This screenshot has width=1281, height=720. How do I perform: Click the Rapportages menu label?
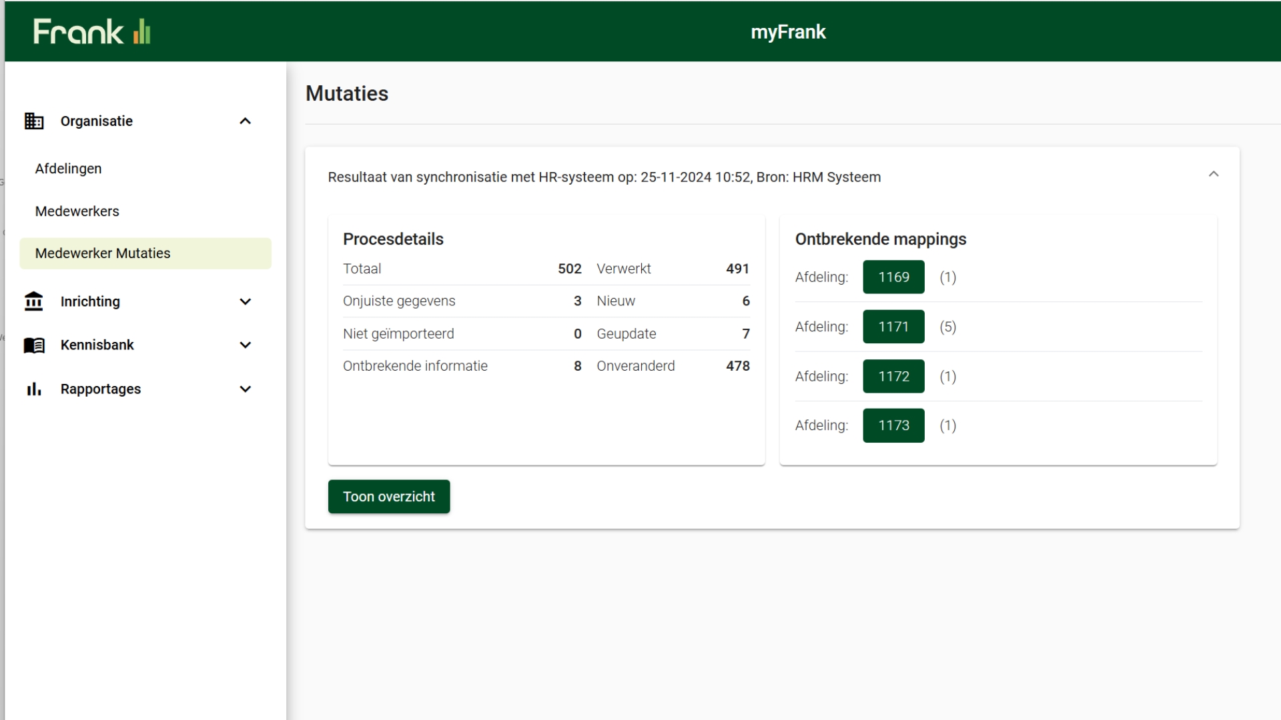click(x=101, y=389)
